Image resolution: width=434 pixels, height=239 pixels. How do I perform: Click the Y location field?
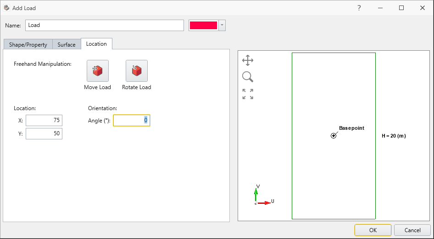pos(44,133)
